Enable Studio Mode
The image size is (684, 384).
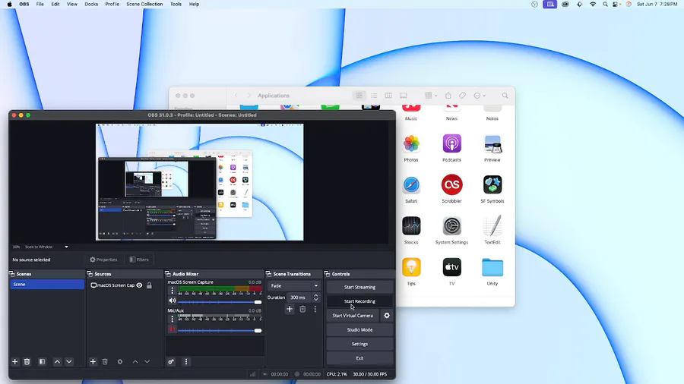coord(359,330)
